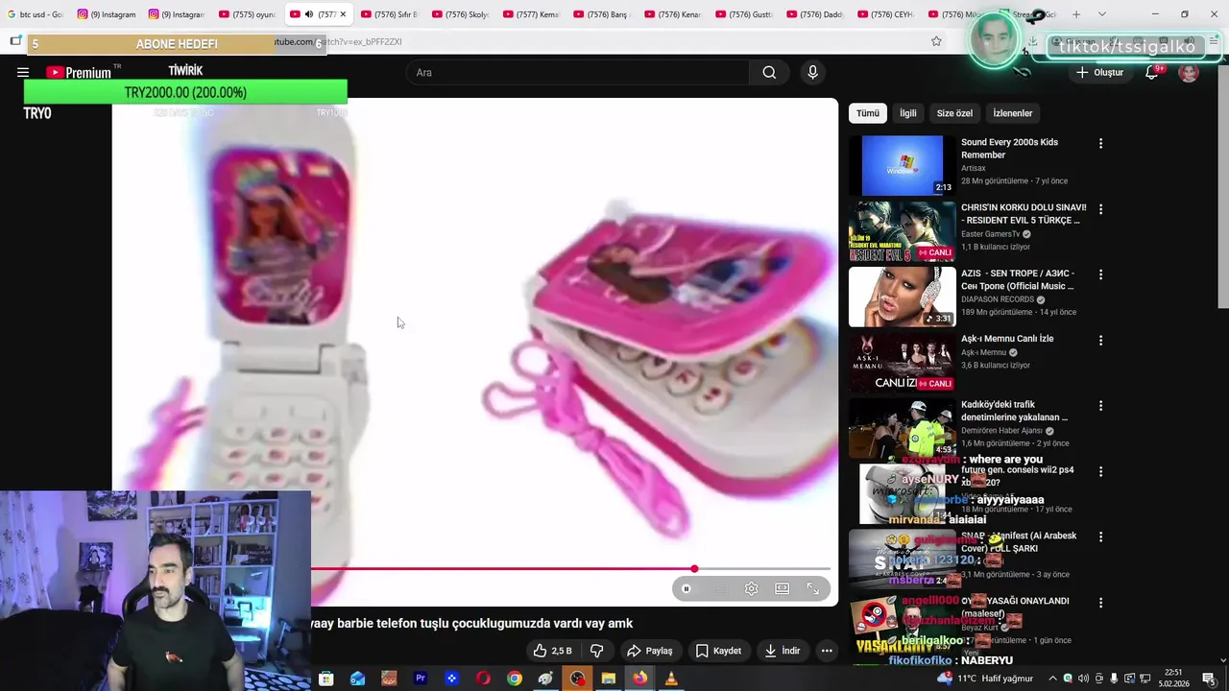Open video settings gear

[x=752, y=588]
